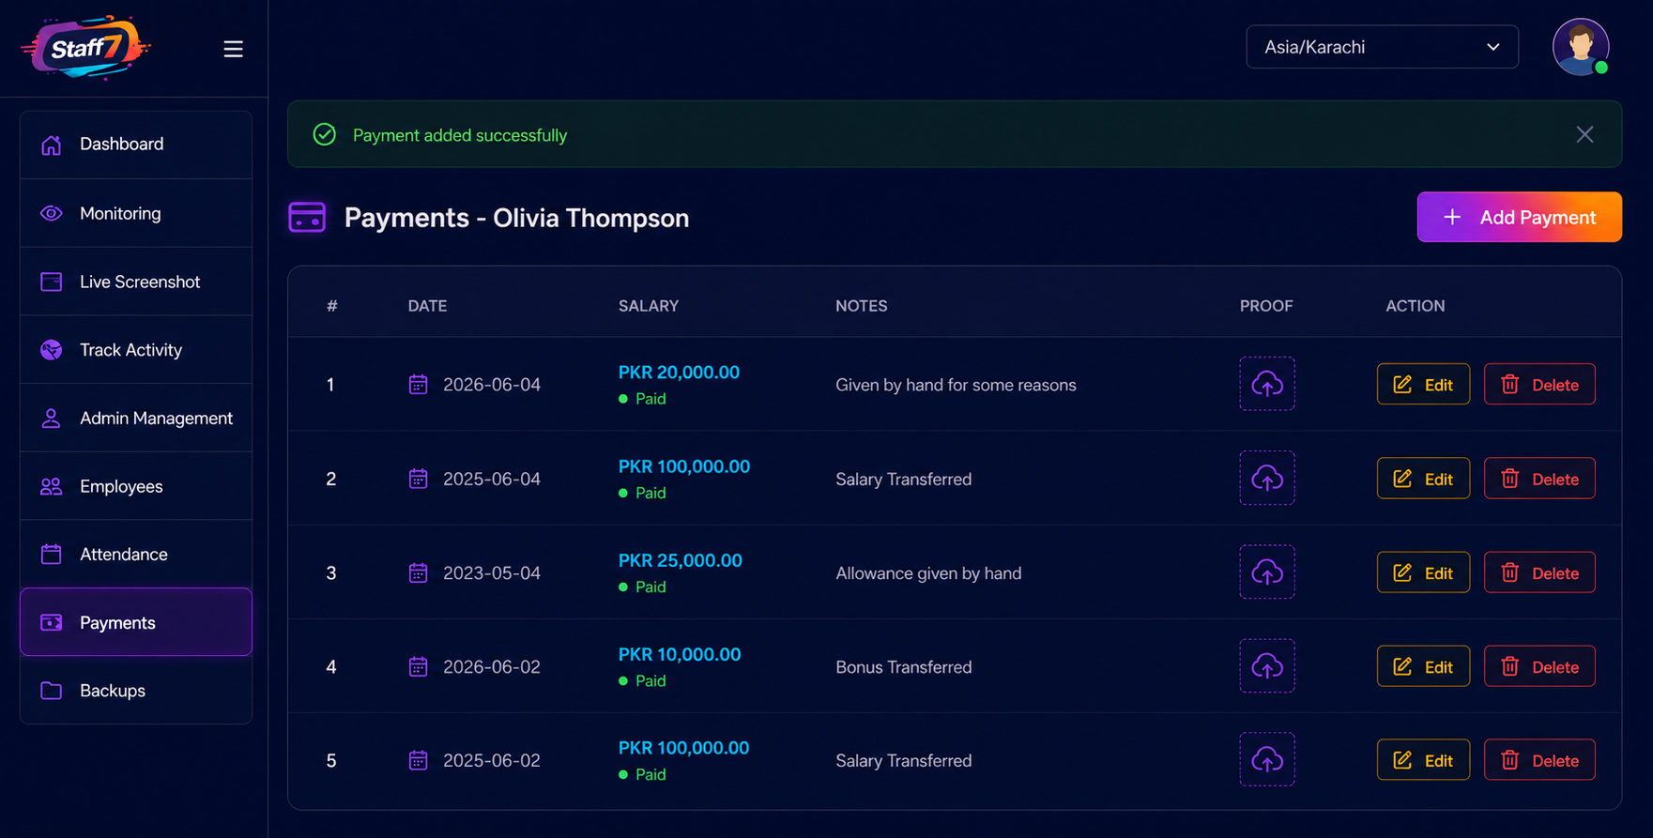Select Payments in the sidebar
Viewport: 1653px width, 838px height.
pos(136,622)
